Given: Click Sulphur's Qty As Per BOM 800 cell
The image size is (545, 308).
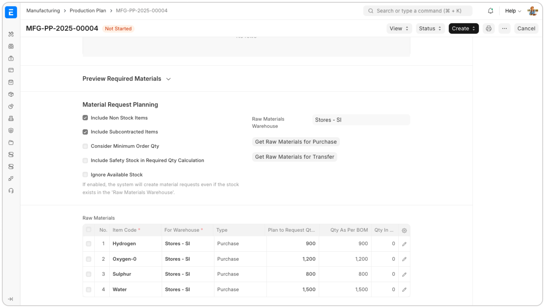Looking at the screenshot, I should pyautogui.click(x=345, y=274).
